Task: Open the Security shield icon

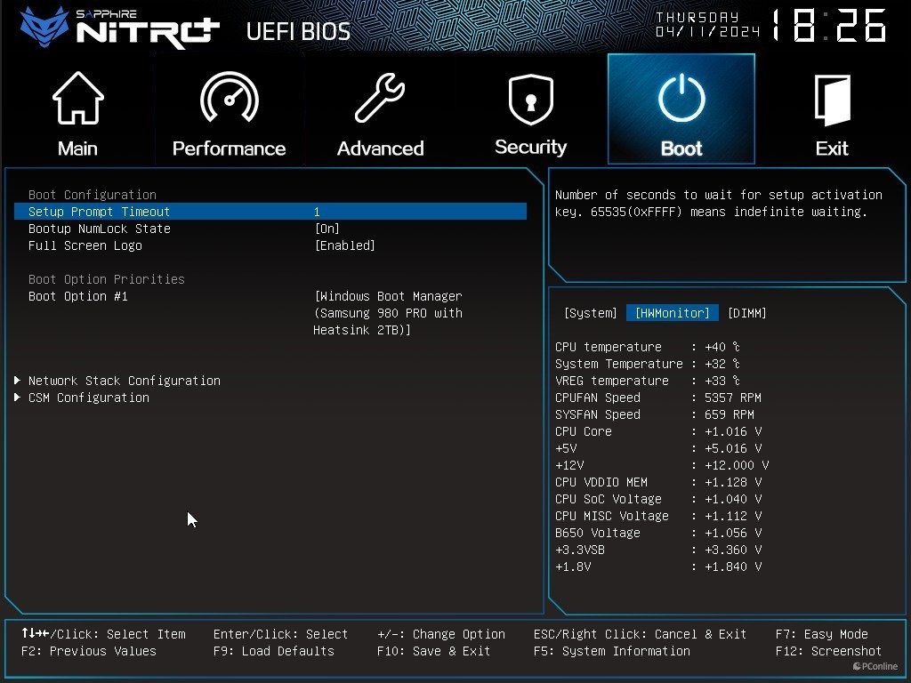Action: [530, 99]
